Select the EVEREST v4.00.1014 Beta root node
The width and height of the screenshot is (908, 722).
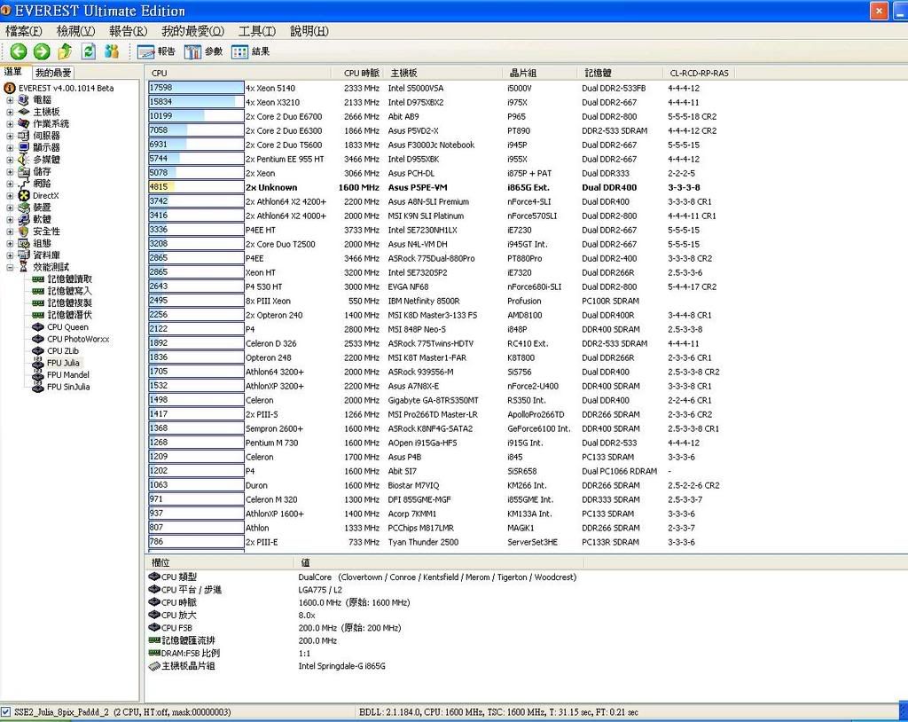(x=59, y=88)
